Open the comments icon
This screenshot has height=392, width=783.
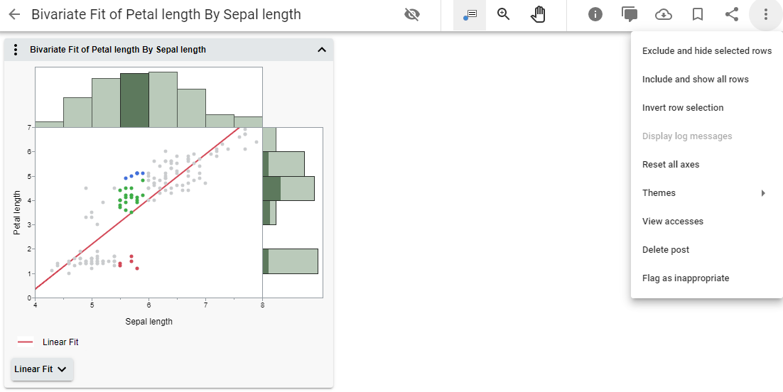tap(630, 15)
